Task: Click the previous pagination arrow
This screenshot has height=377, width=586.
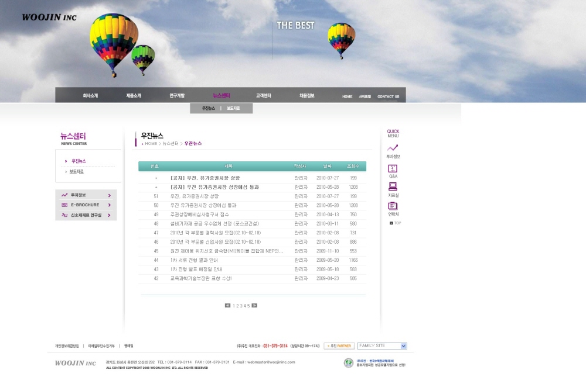Action: pyautogui.click(x=227, y=306)
